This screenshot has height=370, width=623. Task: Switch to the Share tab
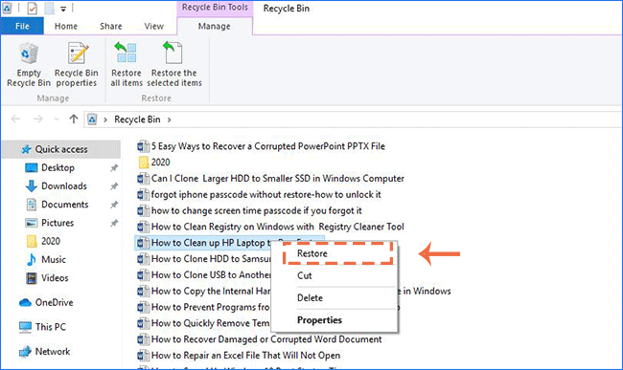pyautogui.click(x=111, y=26)
